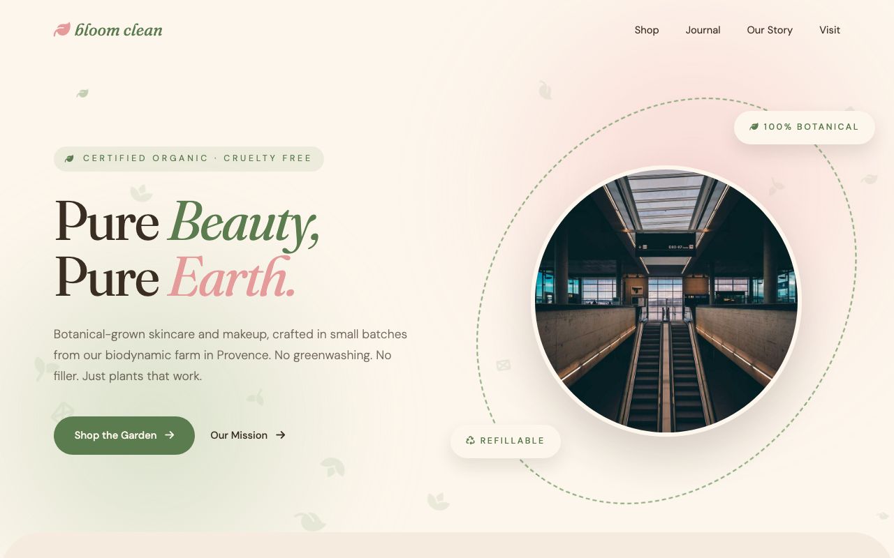Go to the Journal page
The height and width of the screenshot is (558, 894).
[x=703, y=30]
